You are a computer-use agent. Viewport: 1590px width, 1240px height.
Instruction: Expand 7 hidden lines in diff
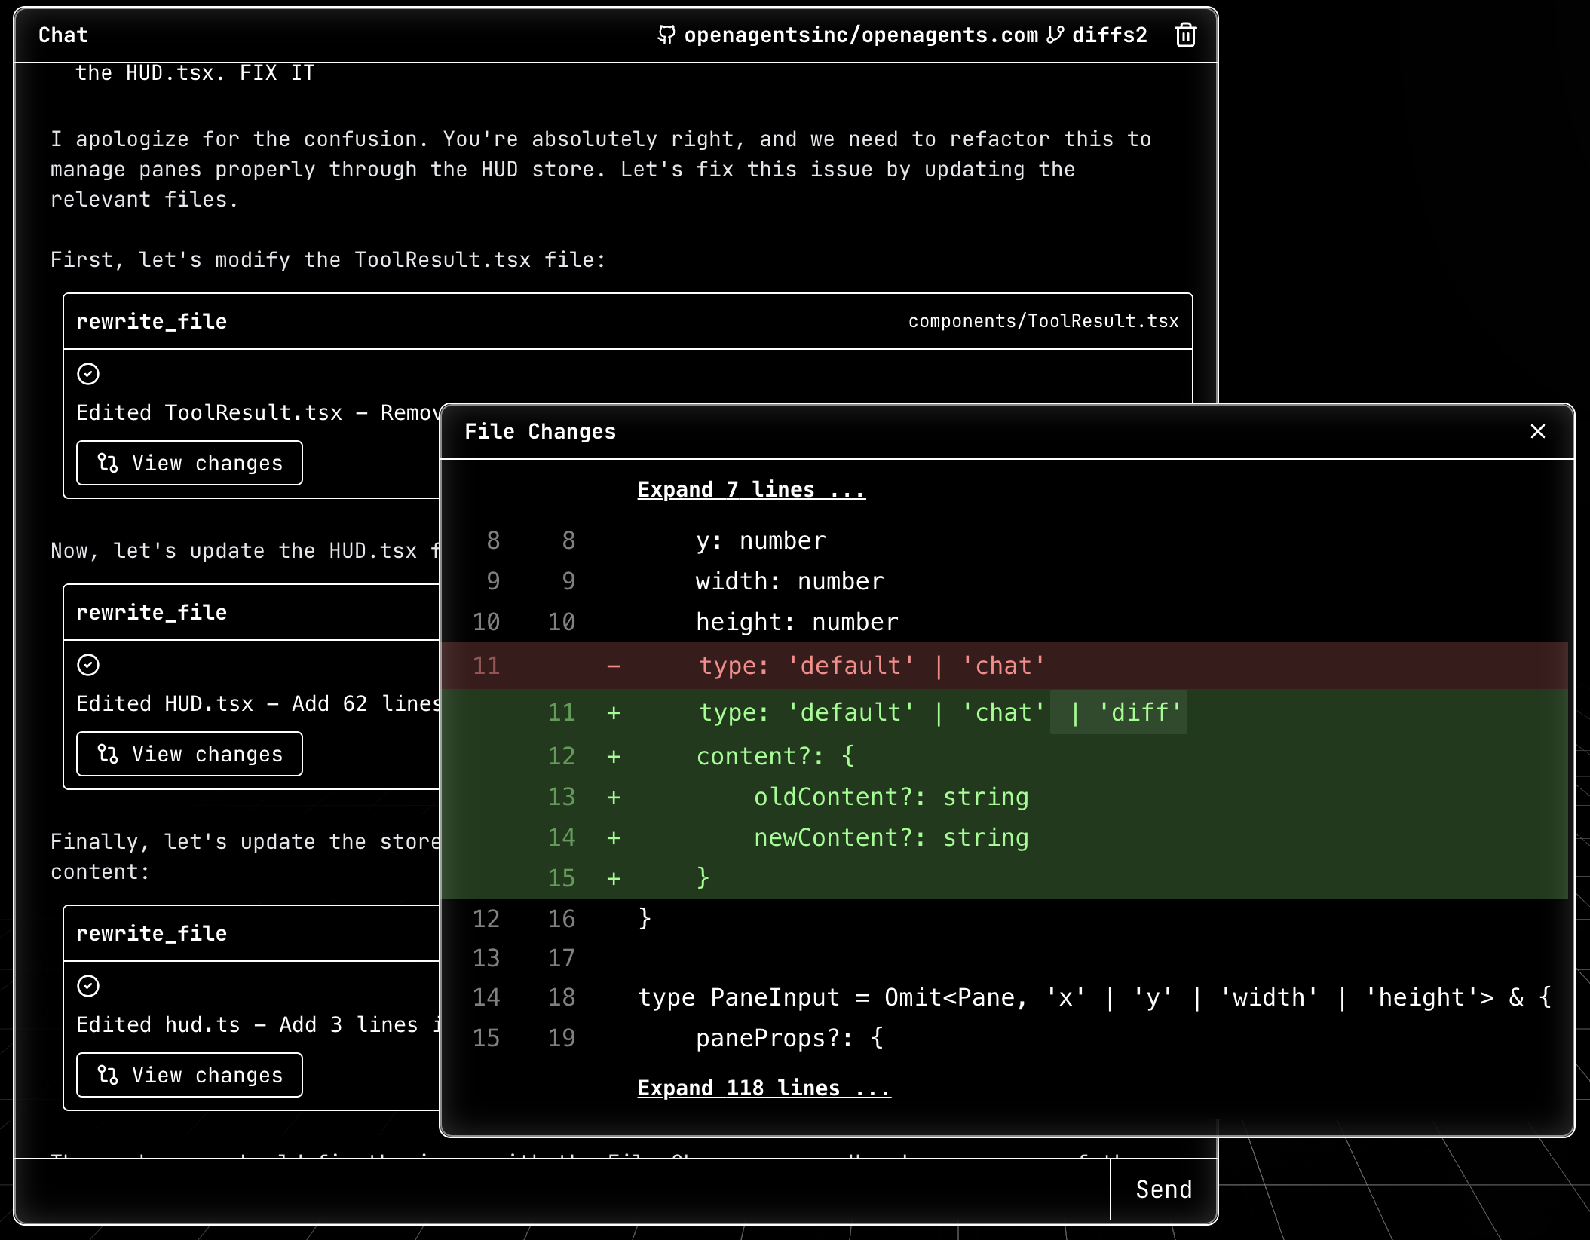tap(751, 490)
